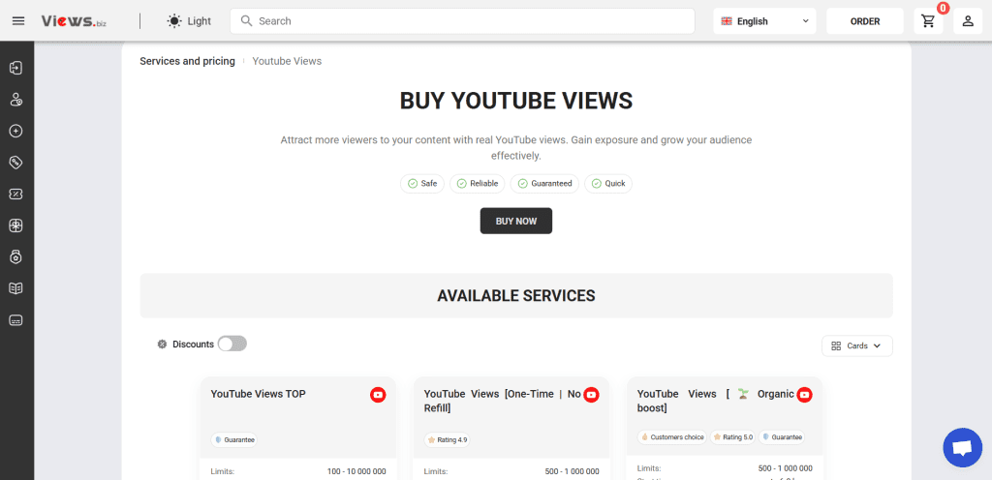Open the English language dropdown
992x480 pixels.
(764, 21)
